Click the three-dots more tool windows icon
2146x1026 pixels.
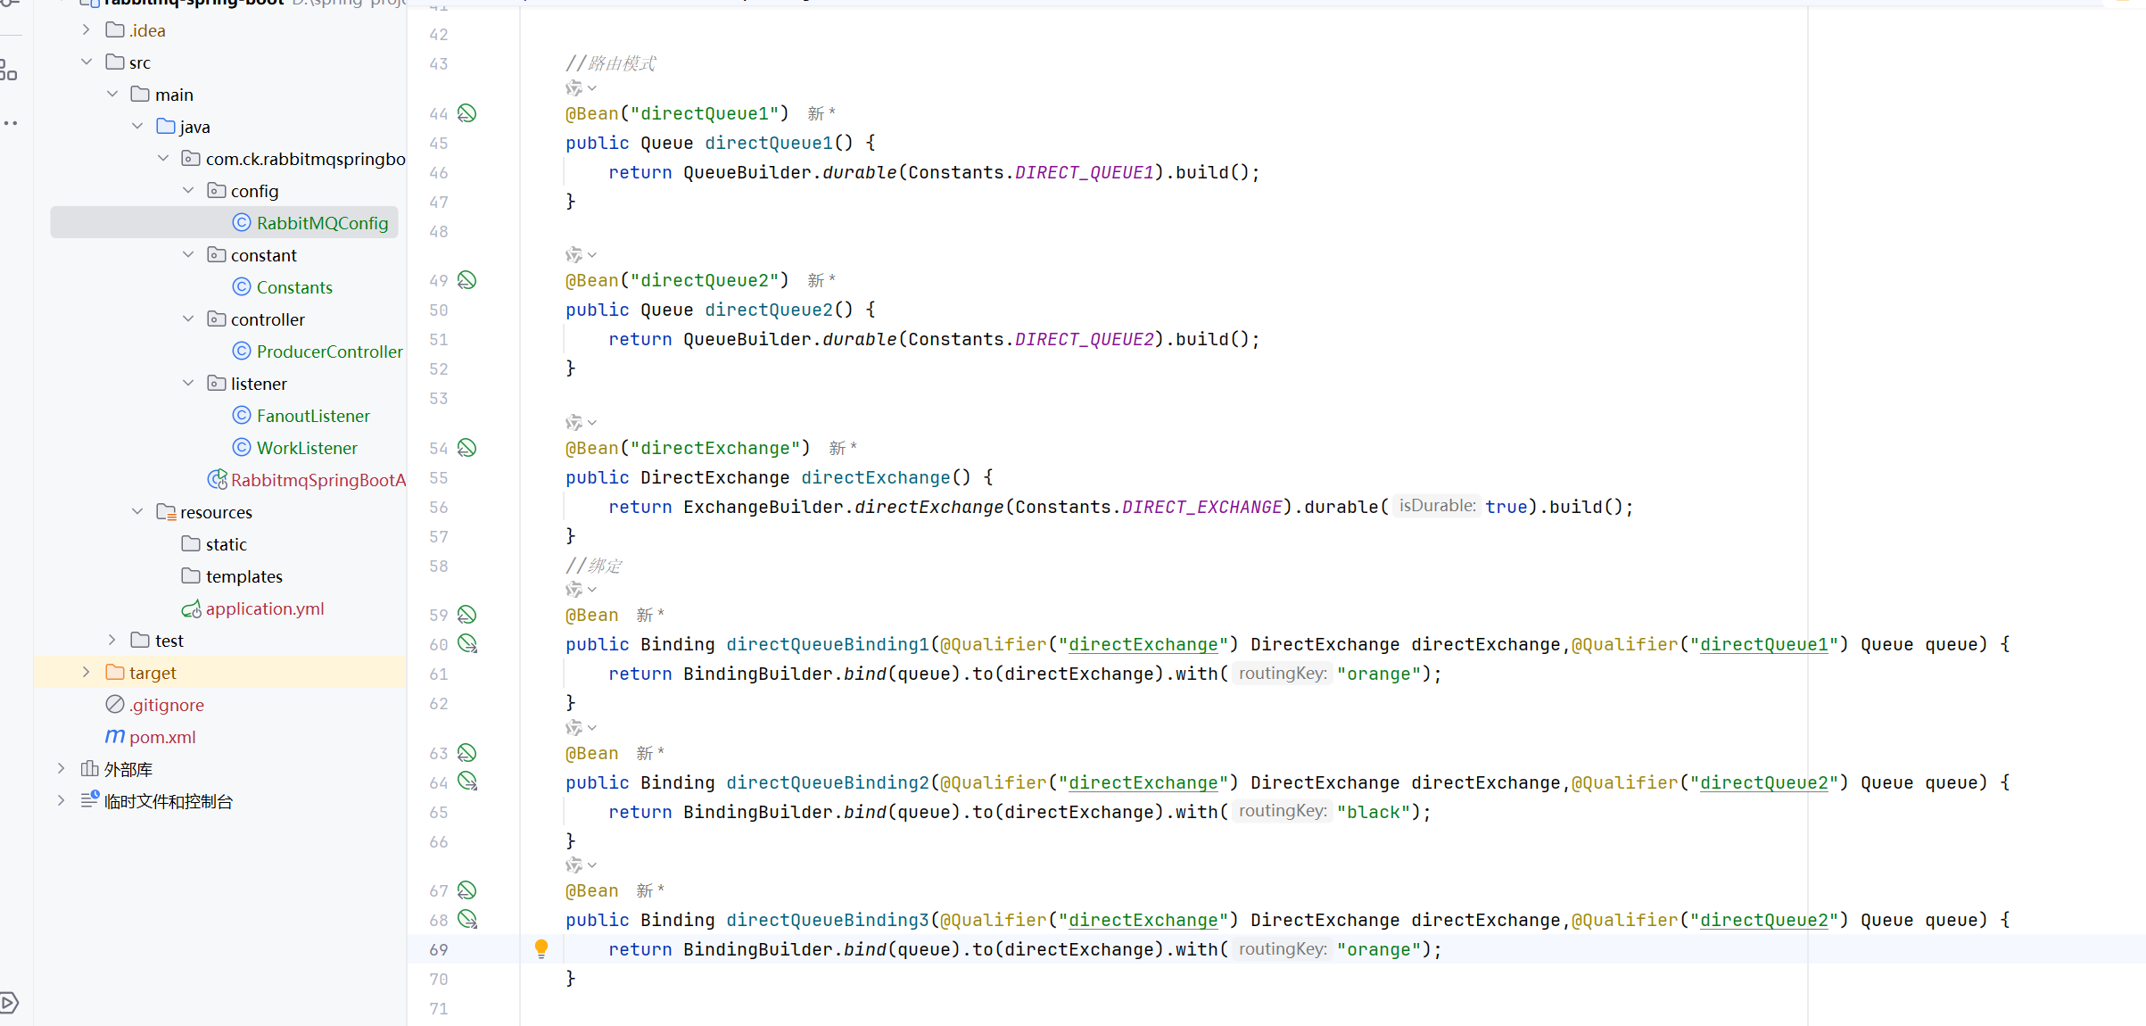[10, 123]
